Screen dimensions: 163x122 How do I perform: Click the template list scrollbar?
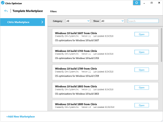click(162, 45)
